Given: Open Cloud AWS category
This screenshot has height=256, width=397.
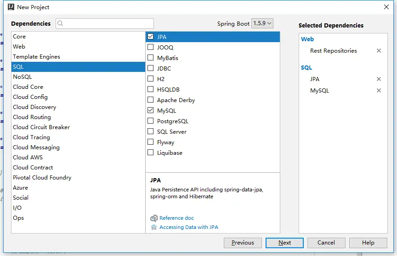Looking at the screenshot, I should (x=78, y=158).
